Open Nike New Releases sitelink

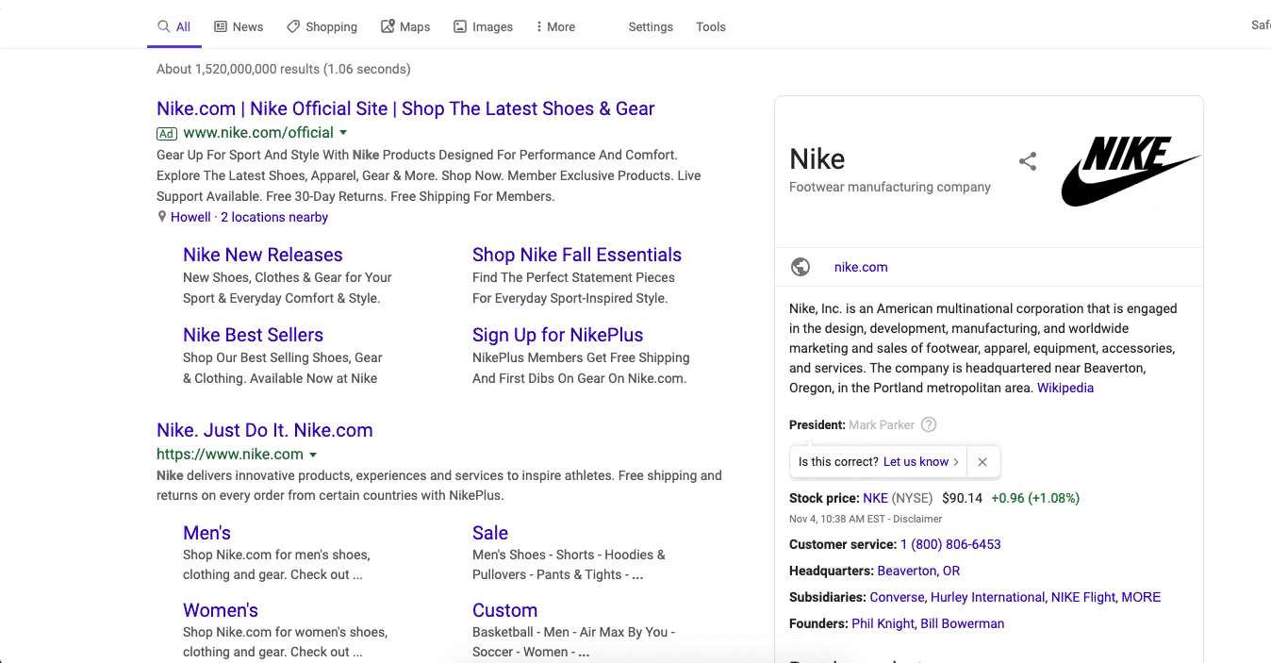pyautogui.click(x=263, y=255)
